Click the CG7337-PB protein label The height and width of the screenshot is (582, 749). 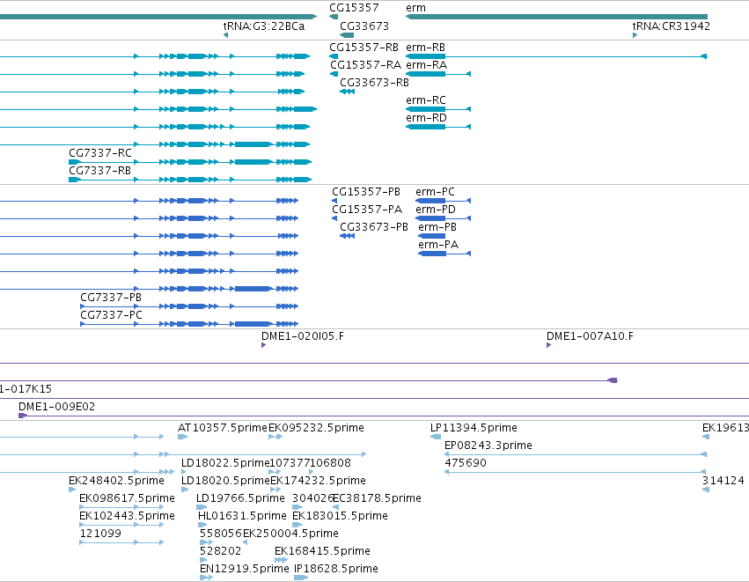111,298
